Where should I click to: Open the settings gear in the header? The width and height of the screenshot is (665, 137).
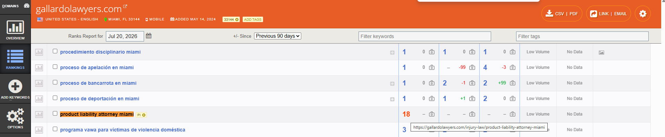643,14
